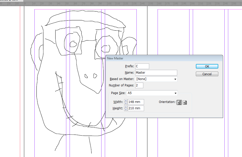Focus the Number of Pages field
This screenshot has height=157, width=242.
[x=139, y=85]
